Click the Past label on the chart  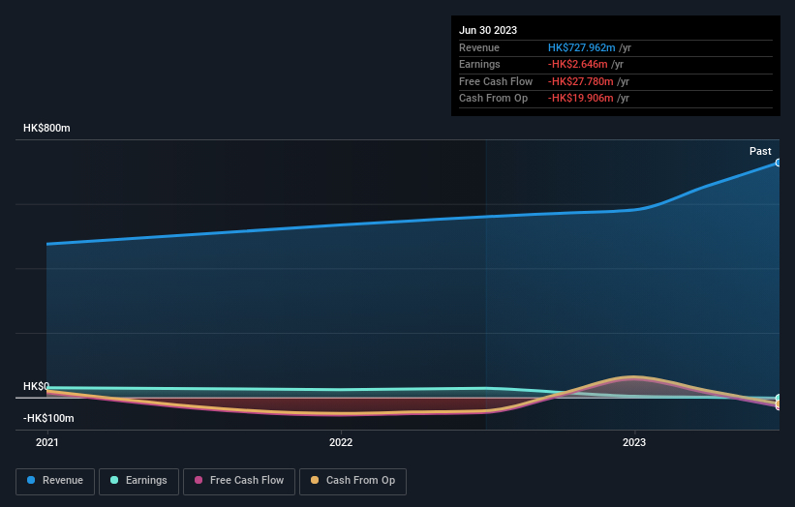point(760,152)
